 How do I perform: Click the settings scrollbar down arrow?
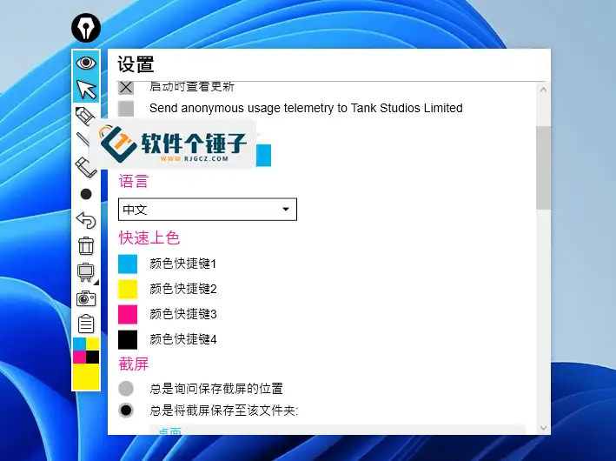pyautogui.click(x=543, y=428)
